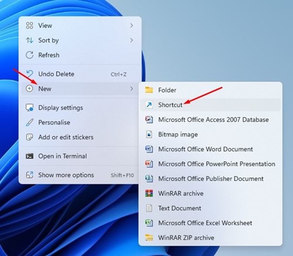Expand the New submenu chevron
The width and height of the screenshot is (293, 256).
(x=132, y=88)
